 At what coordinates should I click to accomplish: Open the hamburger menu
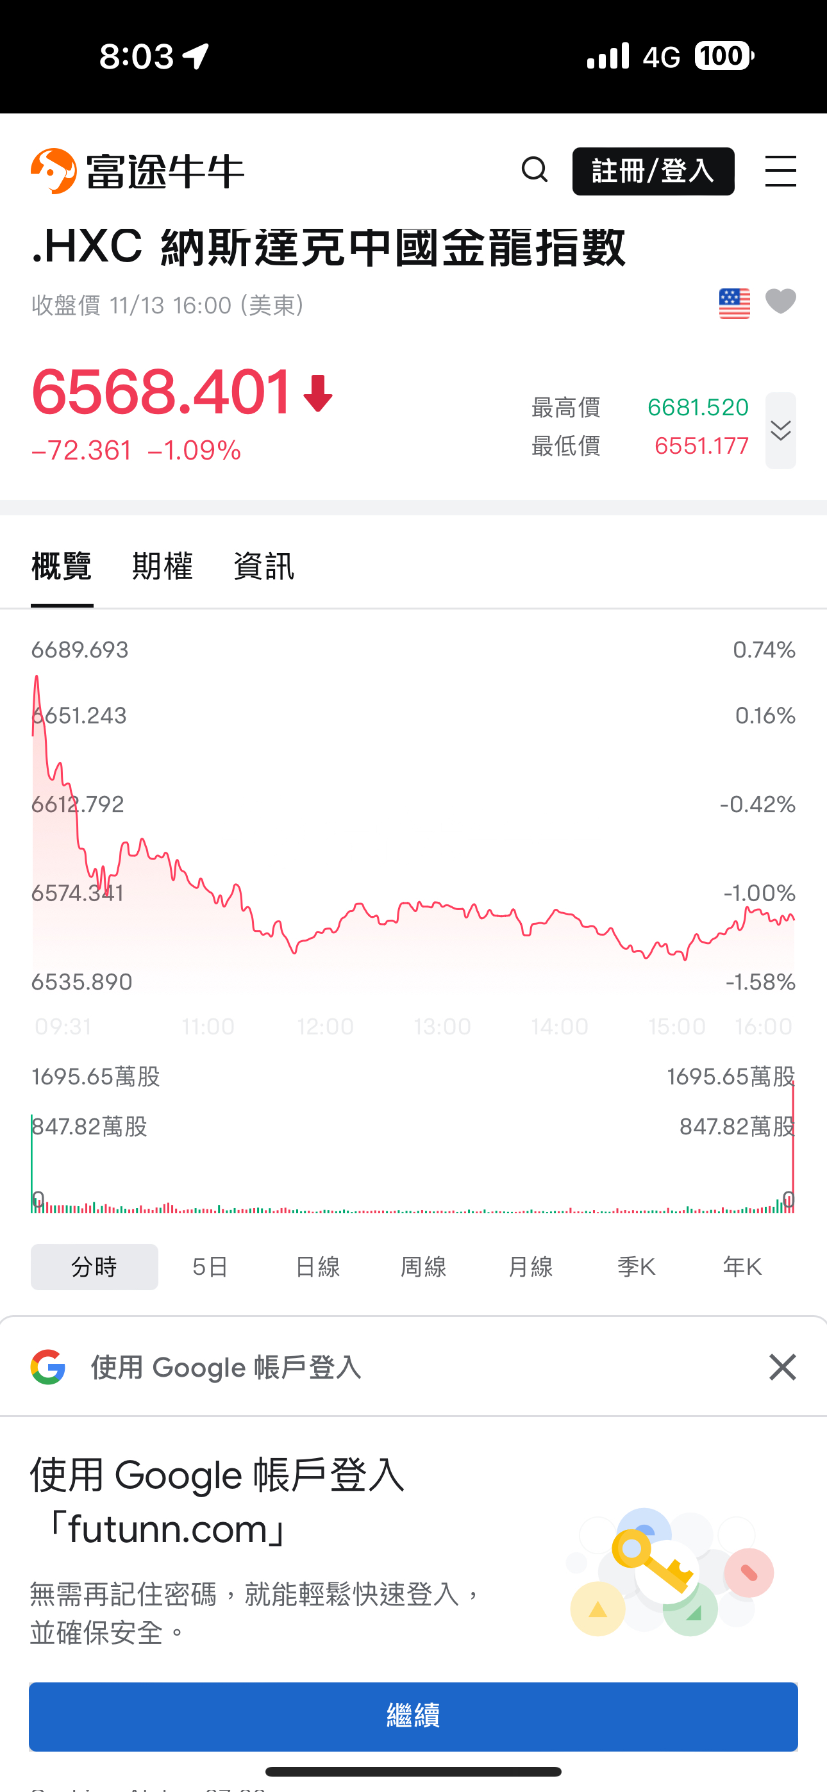coord(780,171)
